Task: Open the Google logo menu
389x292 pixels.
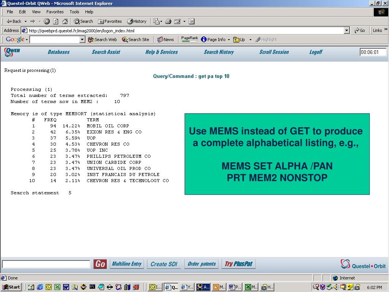Action: (17, 39)
